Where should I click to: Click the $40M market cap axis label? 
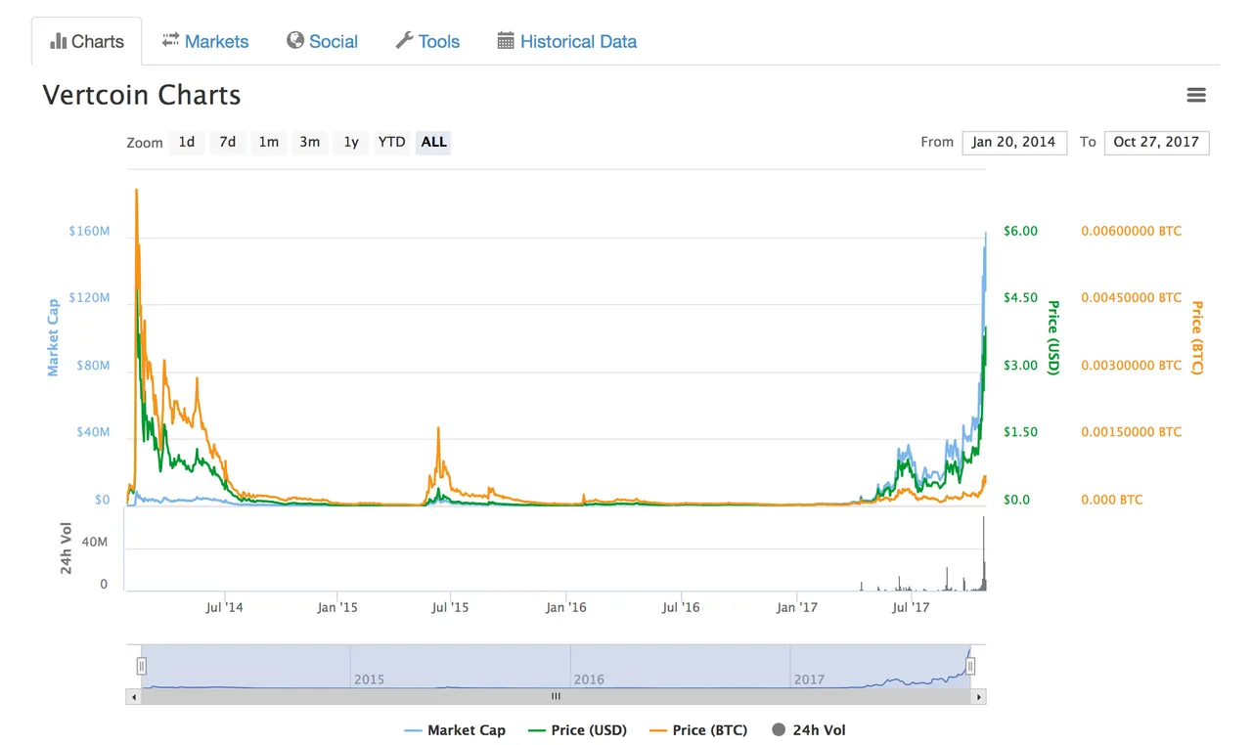tap(93, 431)
